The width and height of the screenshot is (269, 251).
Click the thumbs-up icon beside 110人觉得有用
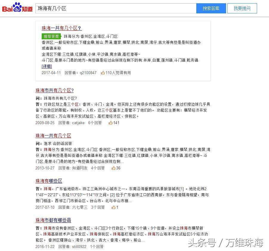(102, 73)
